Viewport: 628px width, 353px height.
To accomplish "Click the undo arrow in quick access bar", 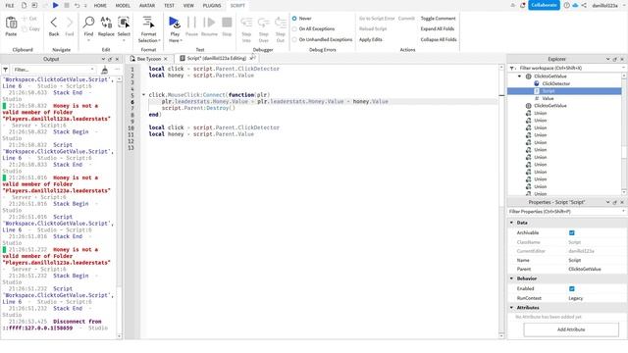I will click(x=77, y=5).
